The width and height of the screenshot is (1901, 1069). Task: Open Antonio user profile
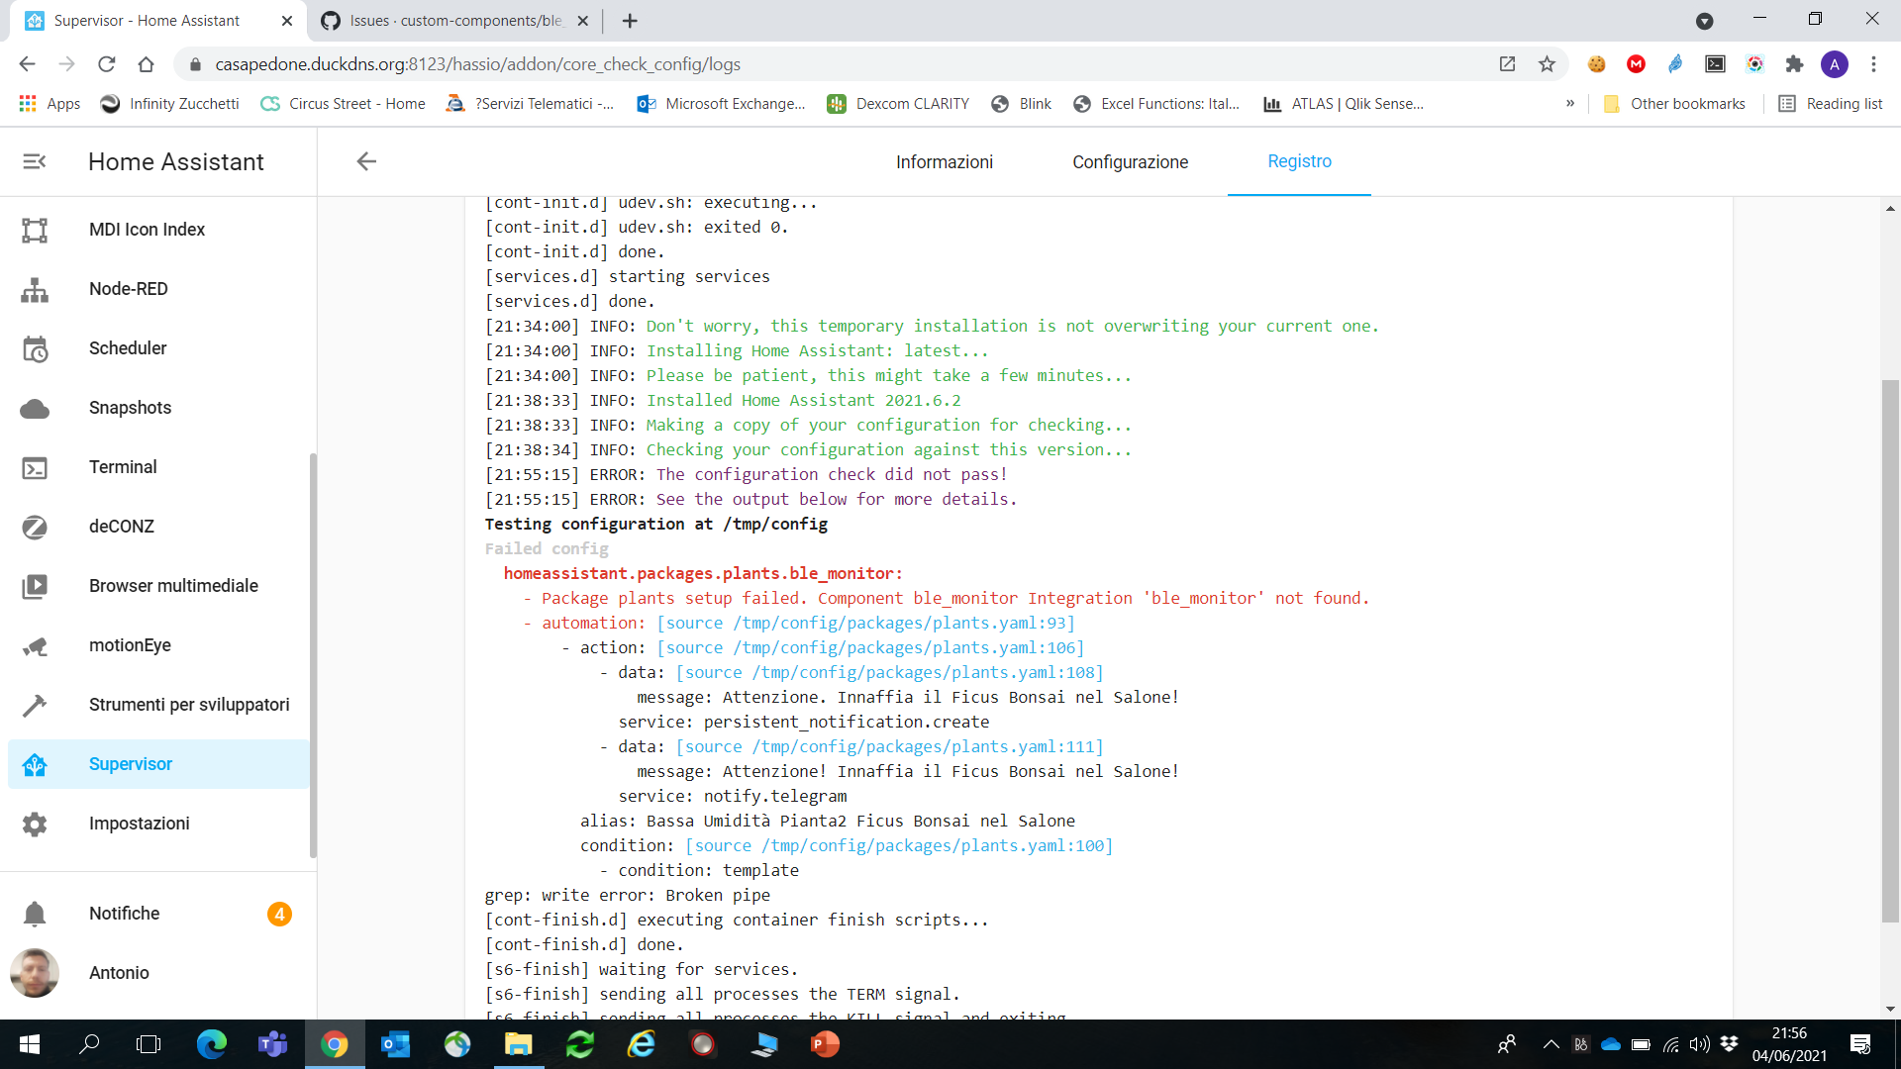[x=158, y=973]
